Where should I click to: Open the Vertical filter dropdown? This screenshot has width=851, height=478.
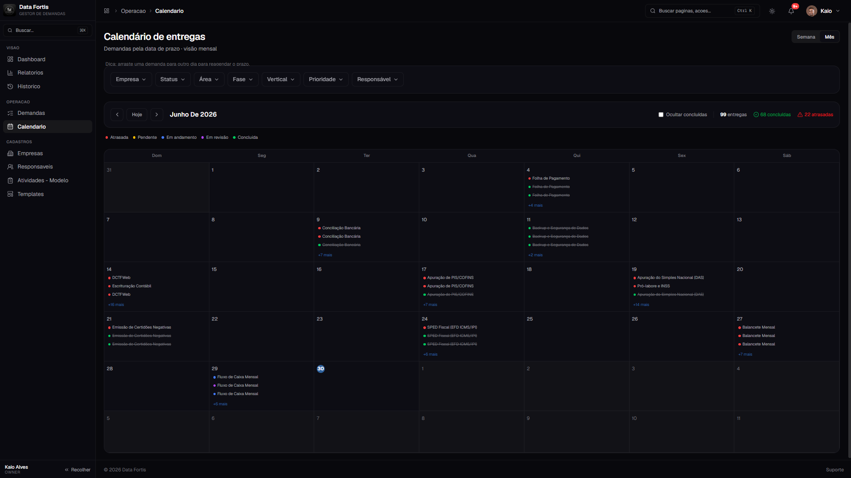tap(281, 79)
